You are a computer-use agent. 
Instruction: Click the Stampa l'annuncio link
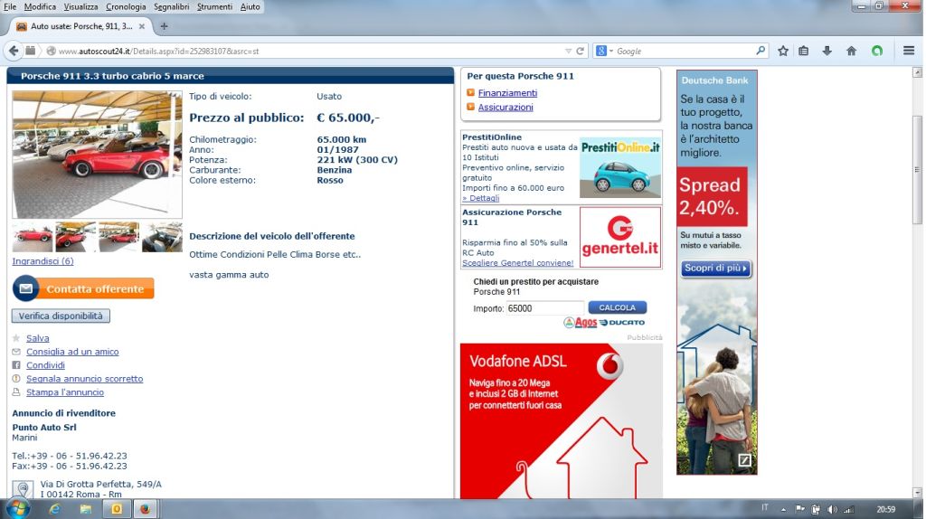65,392
